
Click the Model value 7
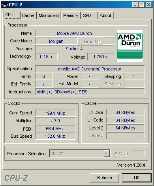[90, 76]
